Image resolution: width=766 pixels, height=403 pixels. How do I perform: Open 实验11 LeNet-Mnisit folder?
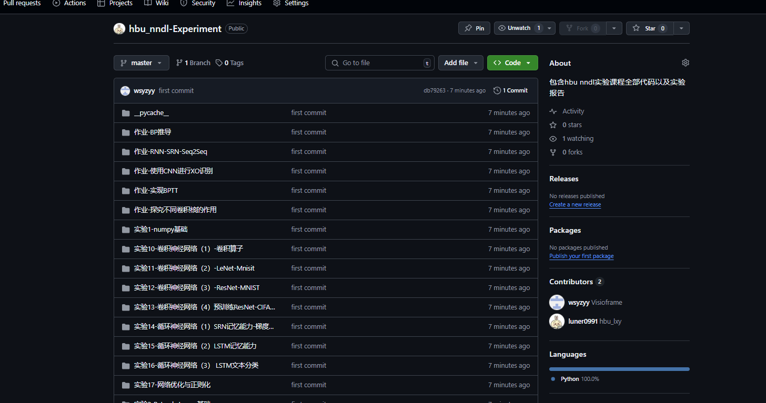pyautogui.click(x=194, y=268)
